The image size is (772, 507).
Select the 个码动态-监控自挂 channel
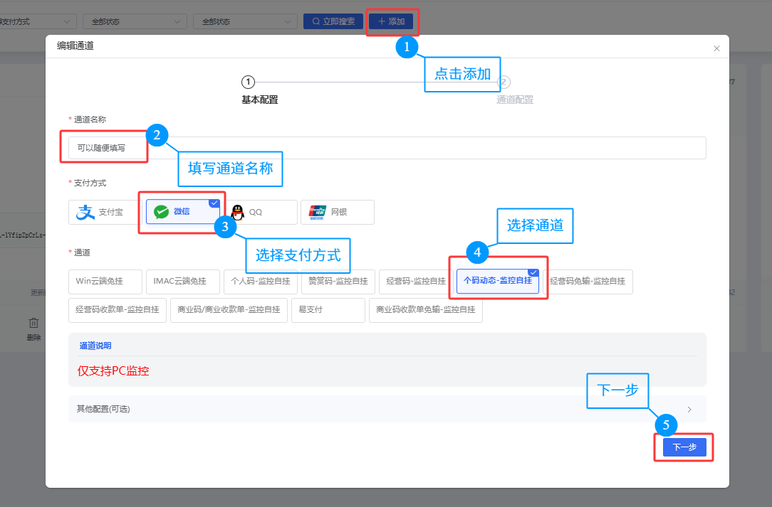[x=497, y=281]
